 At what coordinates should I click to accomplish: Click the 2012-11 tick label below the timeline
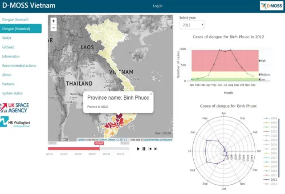point(121,154)
